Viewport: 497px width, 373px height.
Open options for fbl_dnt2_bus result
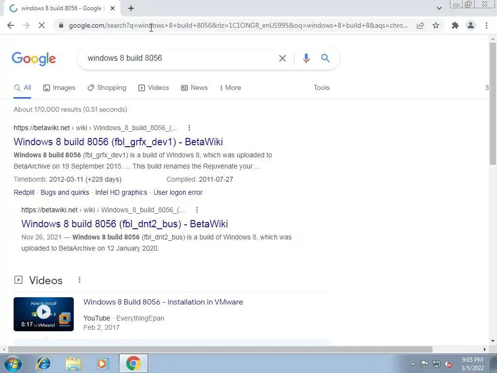[x=197, y=210]
